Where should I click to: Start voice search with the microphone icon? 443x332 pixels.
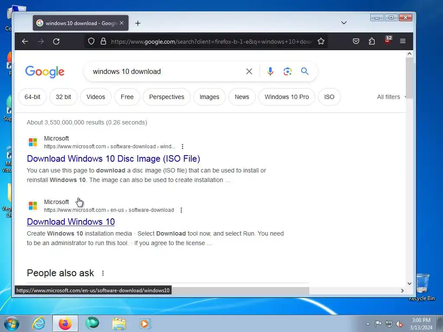click(x=270, y=71)
